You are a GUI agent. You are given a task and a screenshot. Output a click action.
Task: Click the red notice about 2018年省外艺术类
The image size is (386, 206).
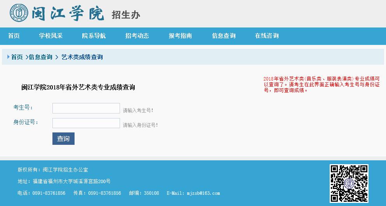tap(322, 84)
